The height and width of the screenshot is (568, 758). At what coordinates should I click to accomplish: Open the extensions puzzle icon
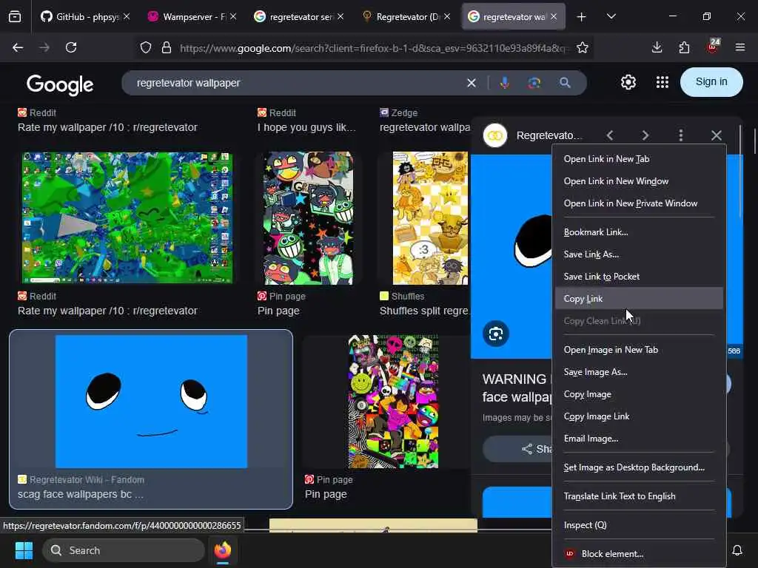[x=684, y=47]
